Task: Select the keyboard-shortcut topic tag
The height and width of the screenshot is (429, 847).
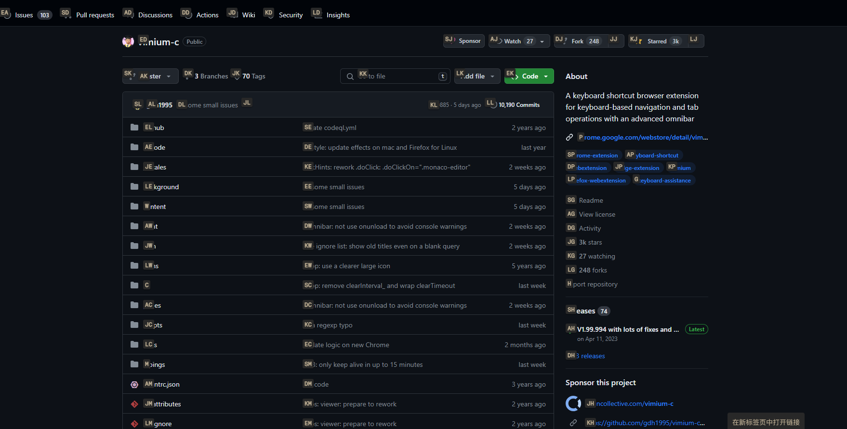Action: [x=653, y=155]
